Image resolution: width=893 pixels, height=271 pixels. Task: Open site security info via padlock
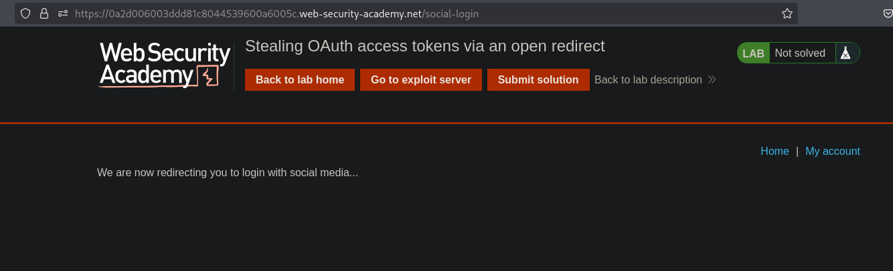coord(44,13)
